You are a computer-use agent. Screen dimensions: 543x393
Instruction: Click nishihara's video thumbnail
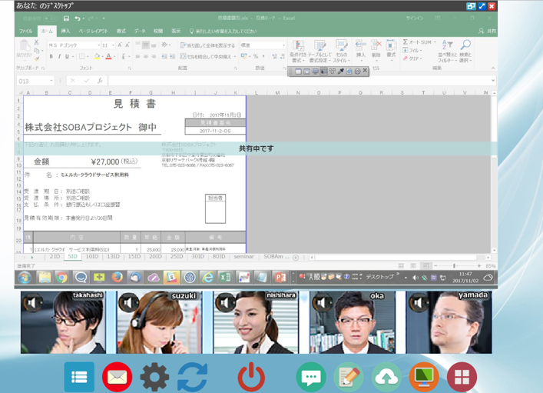point(256,323)
